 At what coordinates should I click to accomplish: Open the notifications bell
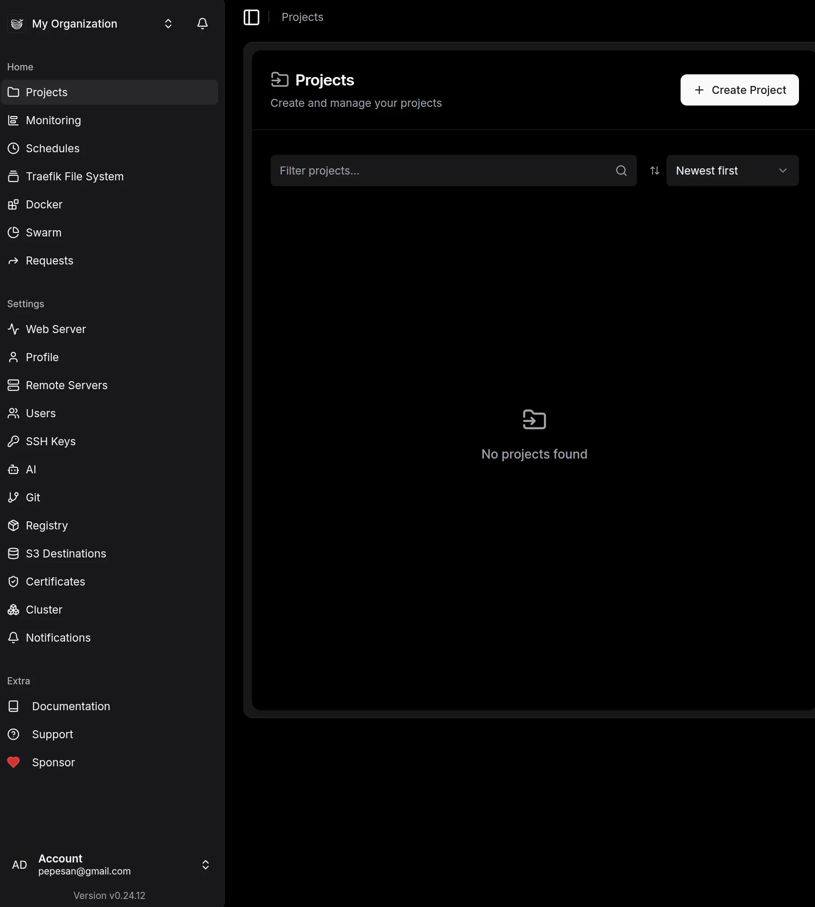[202, 23]
